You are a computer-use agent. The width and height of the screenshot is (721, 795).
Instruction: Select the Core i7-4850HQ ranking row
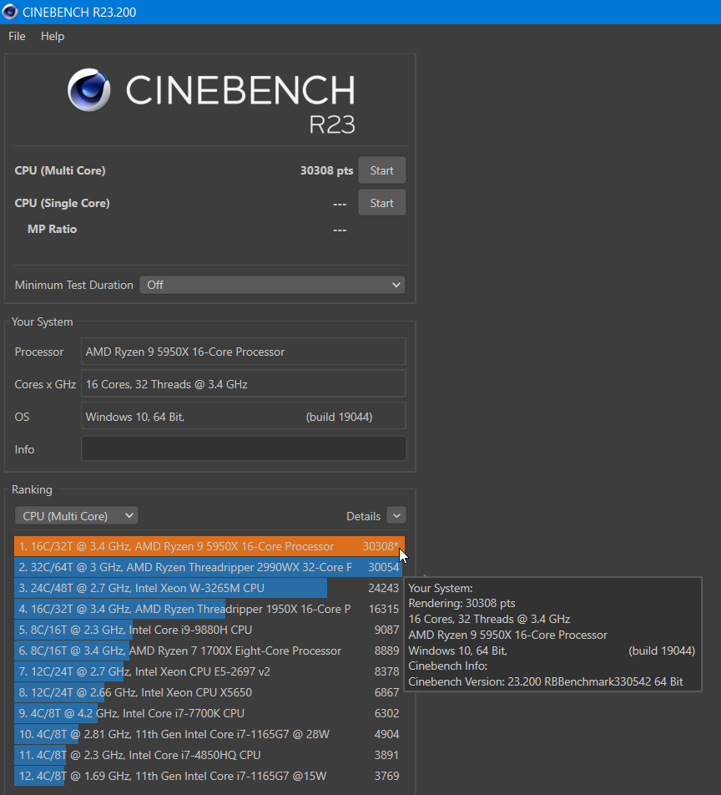tap(209, 754)
